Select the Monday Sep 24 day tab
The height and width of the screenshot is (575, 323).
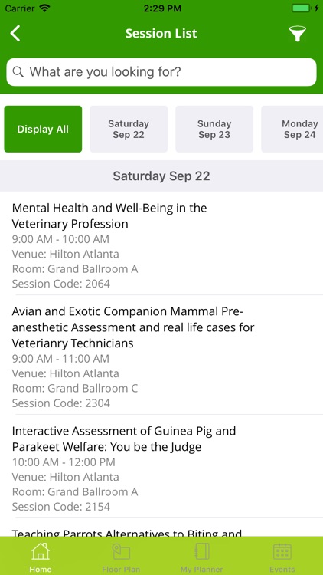(x=292, y=129)
